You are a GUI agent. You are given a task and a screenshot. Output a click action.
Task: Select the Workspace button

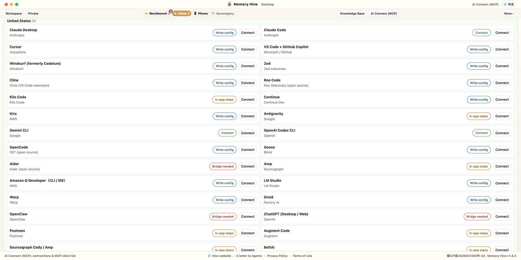pos(14,14)
